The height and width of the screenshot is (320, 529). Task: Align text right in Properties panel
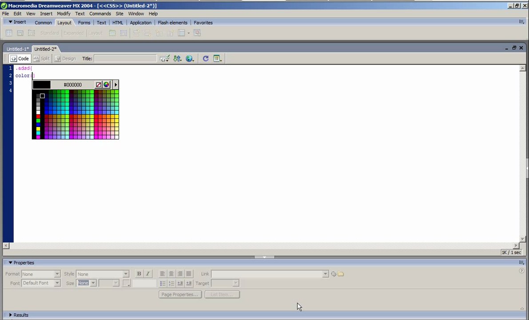point(180,274)
